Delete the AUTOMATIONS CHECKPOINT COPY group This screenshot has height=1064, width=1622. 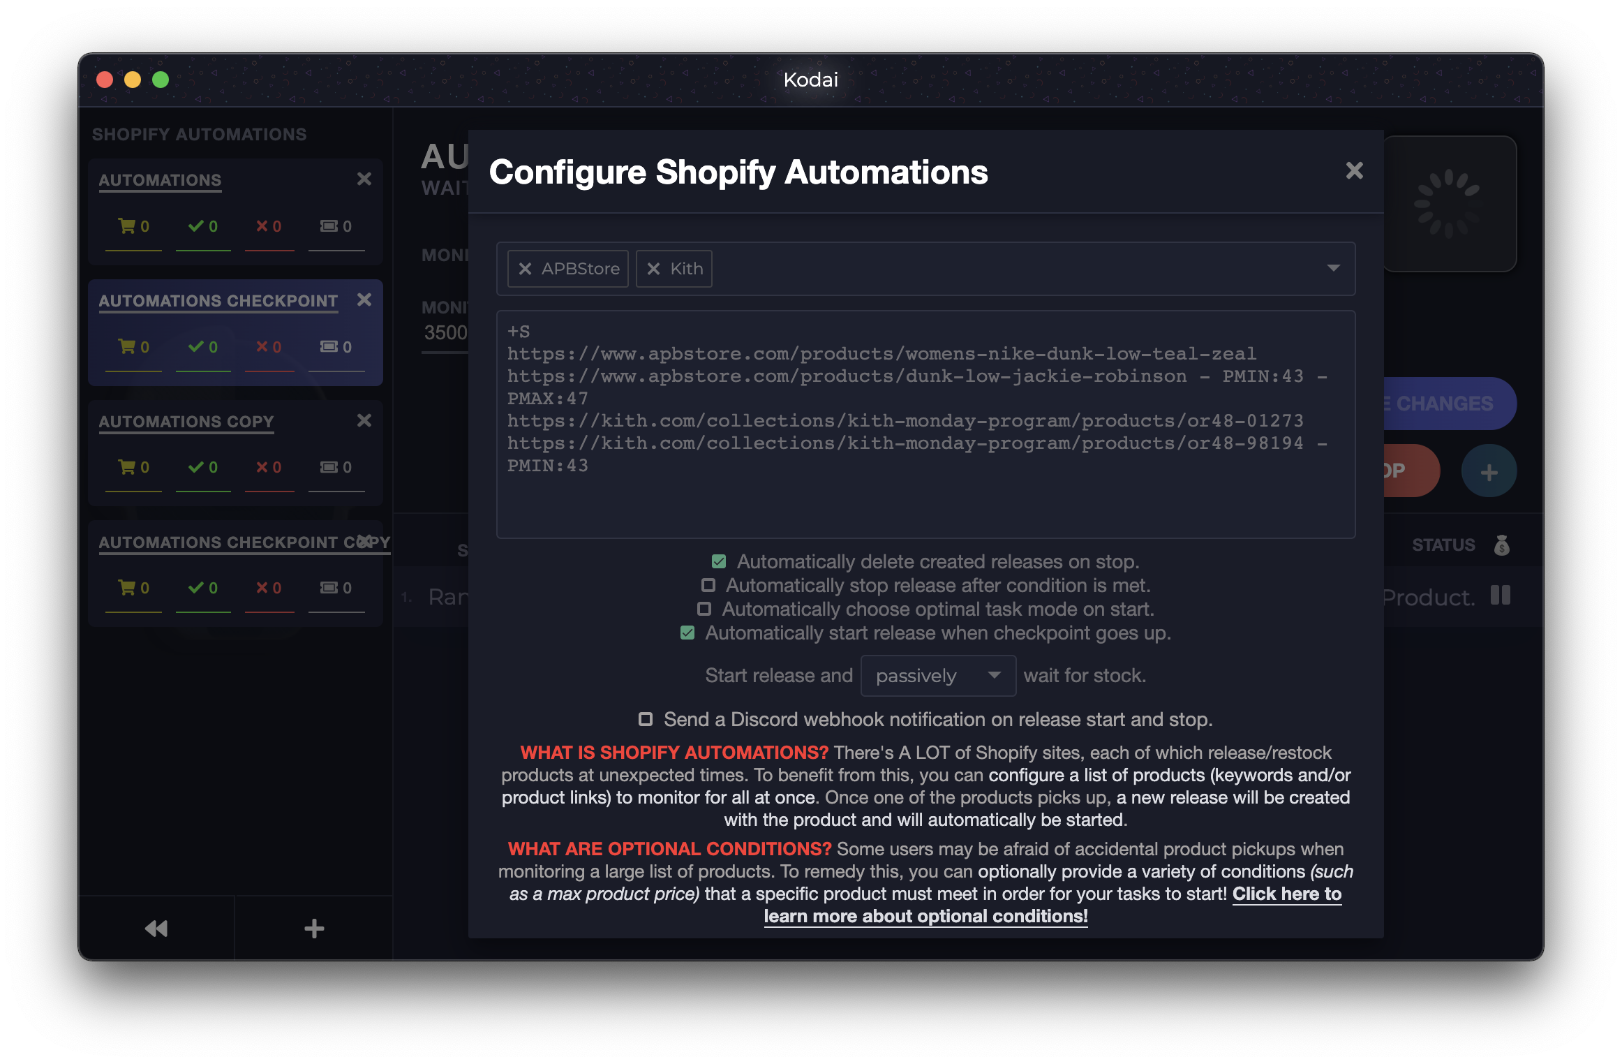pos(364,541)
